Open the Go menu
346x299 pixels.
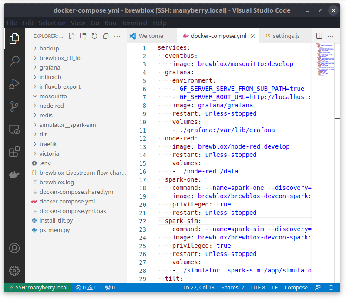pyautogui.click(x=95, y=23)
